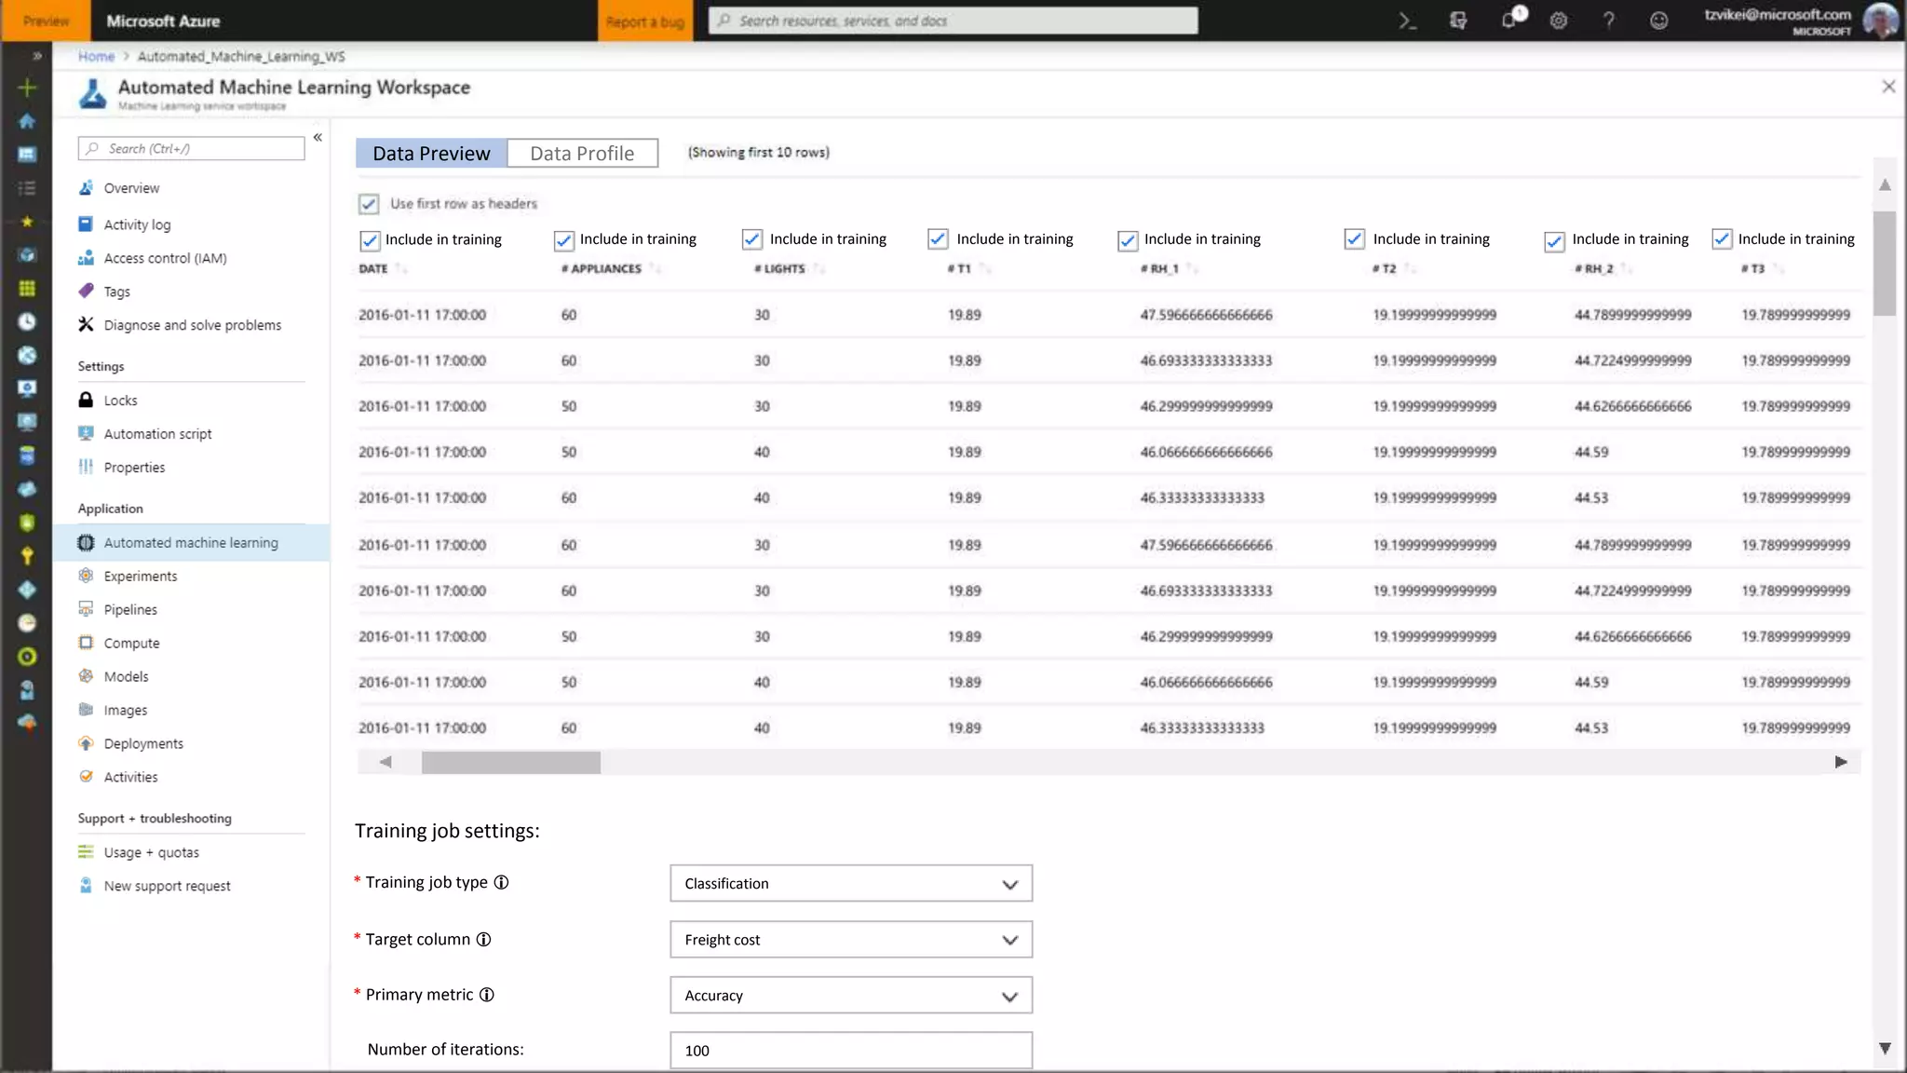The height and width of the screenshot is (1073, 1907).
Task: Focus the top resource search box
Action: pyautogui.click(x=953, y=20)
